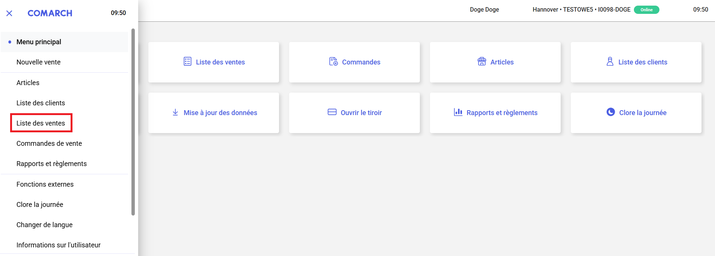Click the Liste des clients person icon
The height and width of the screenshot is (256, 715).
(610, 61)
